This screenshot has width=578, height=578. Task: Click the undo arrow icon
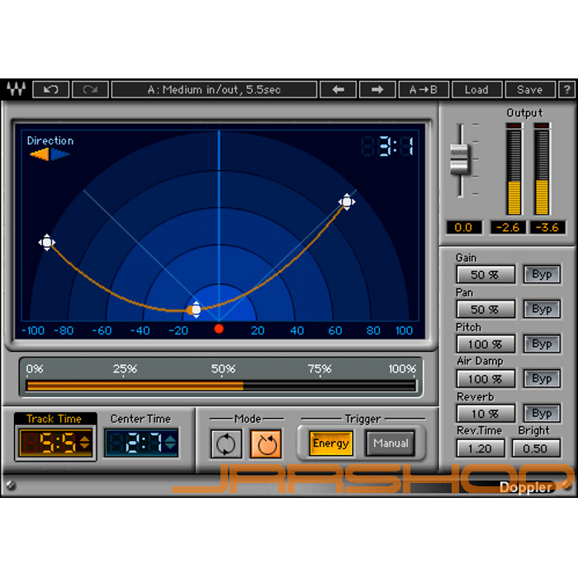50,89
